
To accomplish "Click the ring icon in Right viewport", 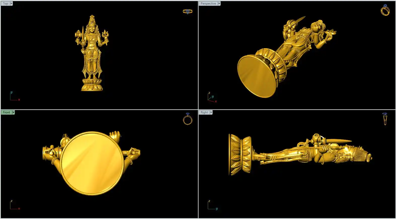I will (385, 119).
